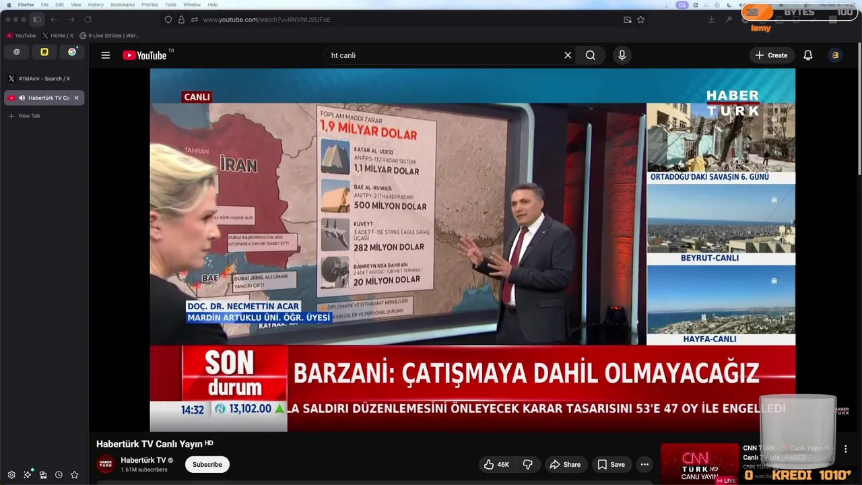Run search with the magnifier button
862x485 pixels.
591,55
